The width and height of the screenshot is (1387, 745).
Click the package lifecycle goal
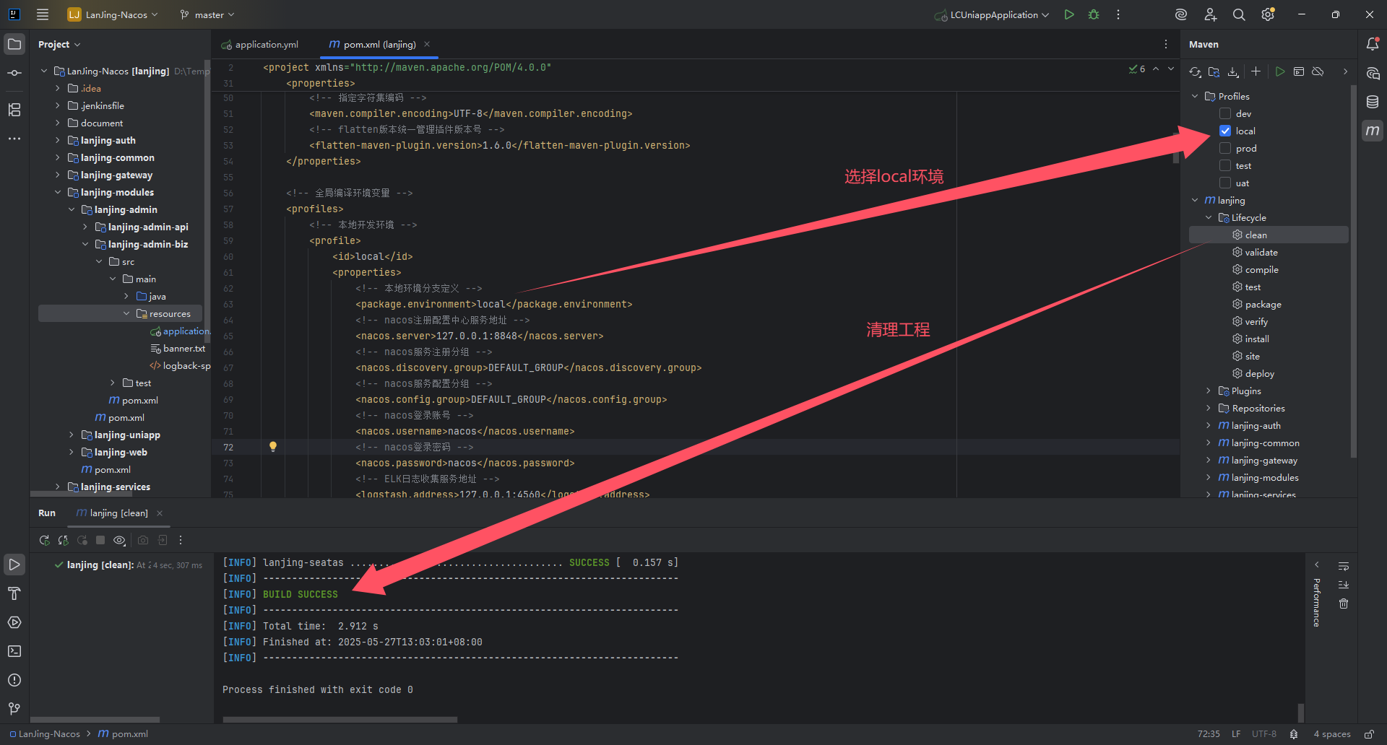point(1263,304)
